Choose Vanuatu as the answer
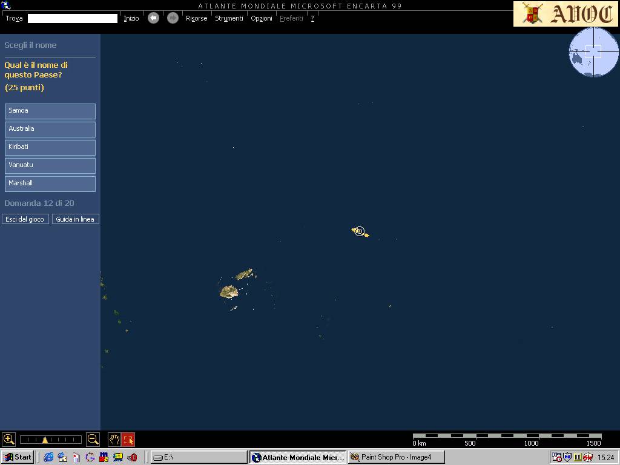620x465 pixels. pyautogui.click(x=50, y=166)
